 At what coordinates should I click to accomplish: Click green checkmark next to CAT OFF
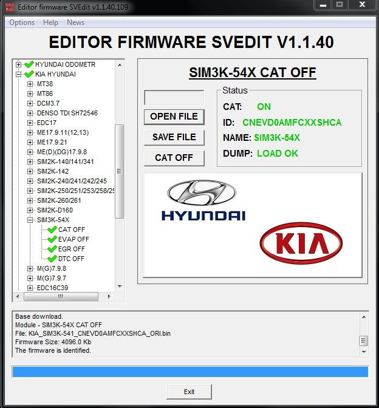[x=52, y=229]
